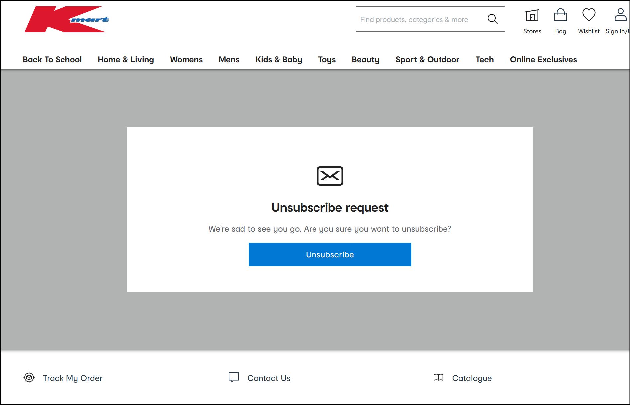This screenshot has width=630, height=405.
Task: Open the Toys category
Action: point(327,60)
